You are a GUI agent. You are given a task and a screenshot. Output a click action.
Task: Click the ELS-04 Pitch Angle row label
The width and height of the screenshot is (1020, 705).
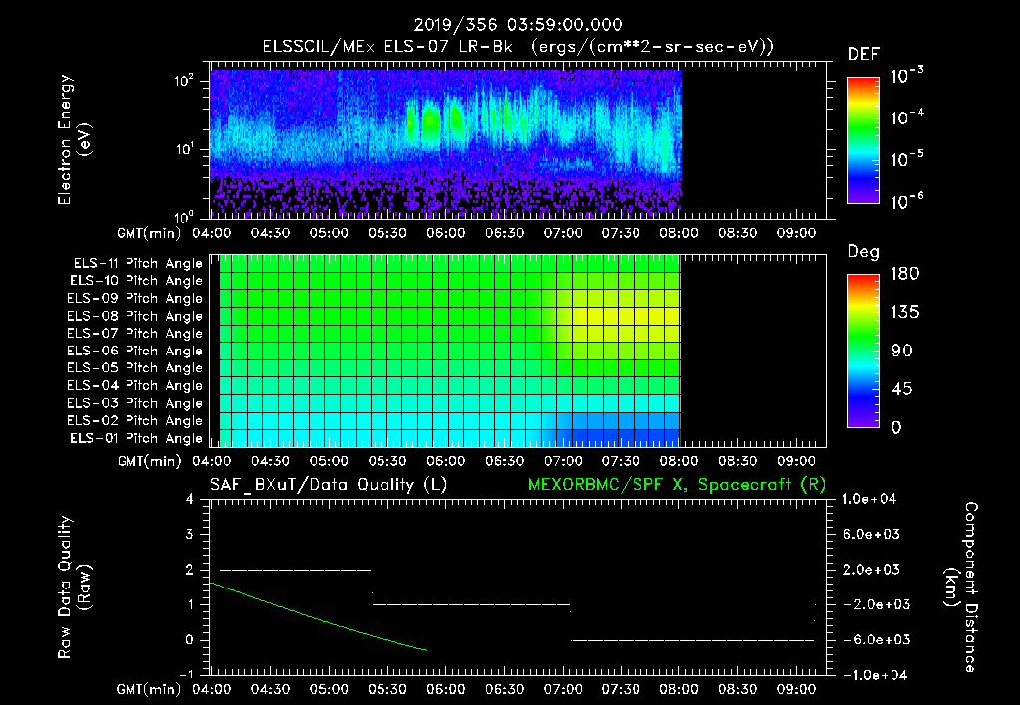[135, 386]
